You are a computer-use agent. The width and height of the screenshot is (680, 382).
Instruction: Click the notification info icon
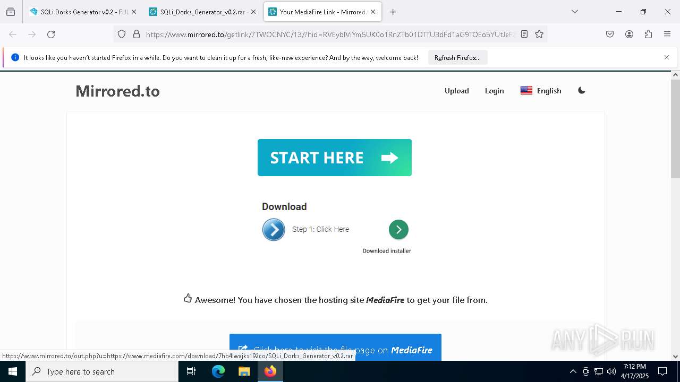click(15, 57)
